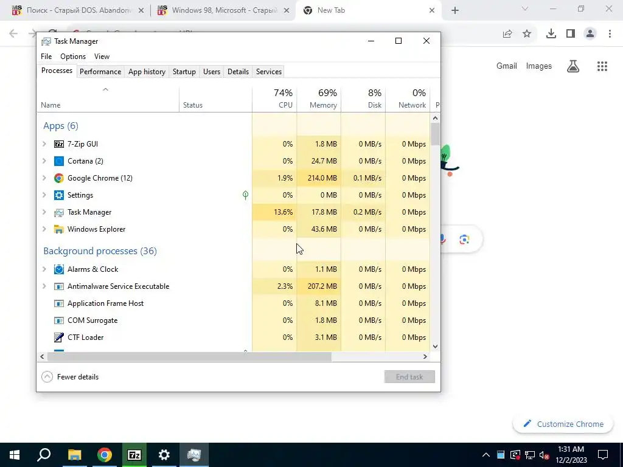The image size is (623, 467).
Task: Open the View menu
Action: (102, 57)
